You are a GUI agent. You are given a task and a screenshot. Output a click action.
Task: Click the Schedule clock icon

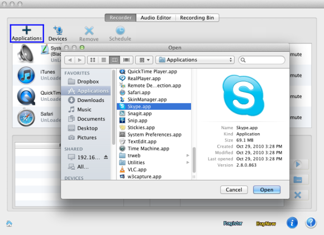[x=120, y=31]
